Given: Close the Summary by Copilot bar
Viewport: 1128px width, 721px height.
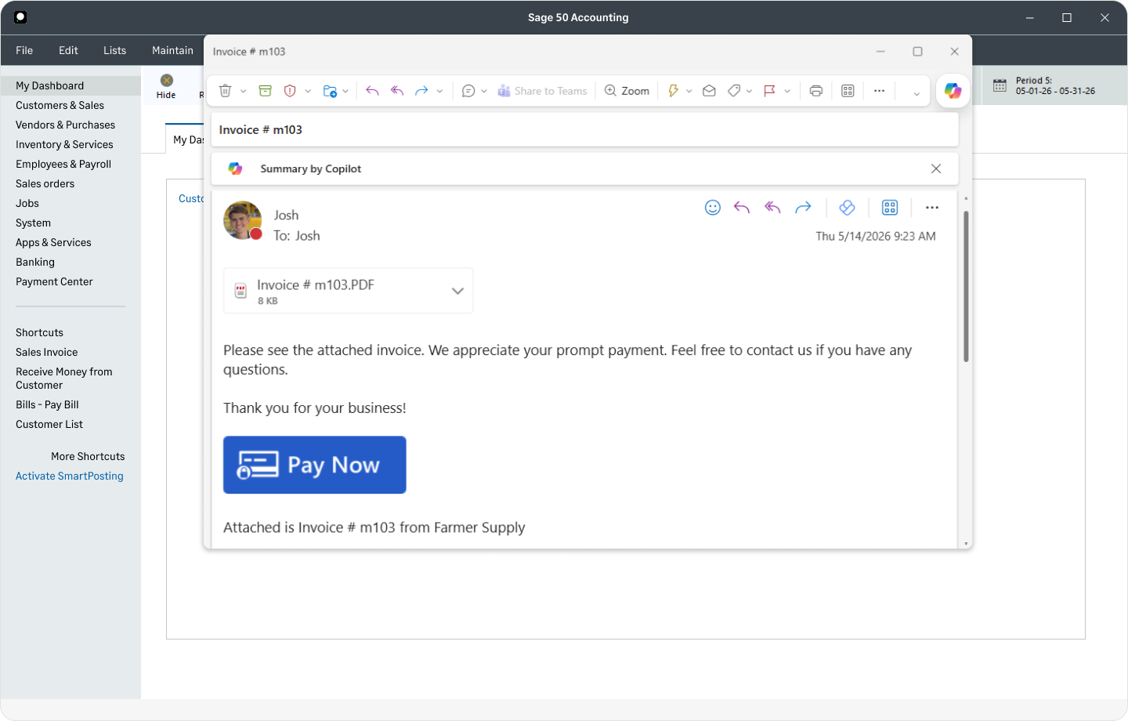Looking at the screenshot, I should click(x=936, y=168).
